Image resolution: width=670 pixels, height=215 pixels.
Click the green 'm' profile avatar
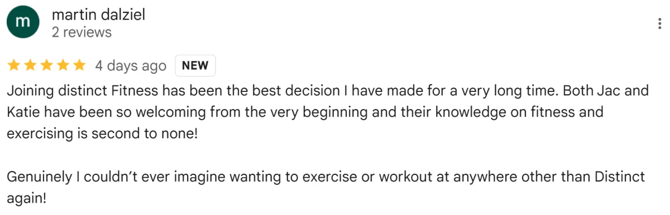coord(22,23)
